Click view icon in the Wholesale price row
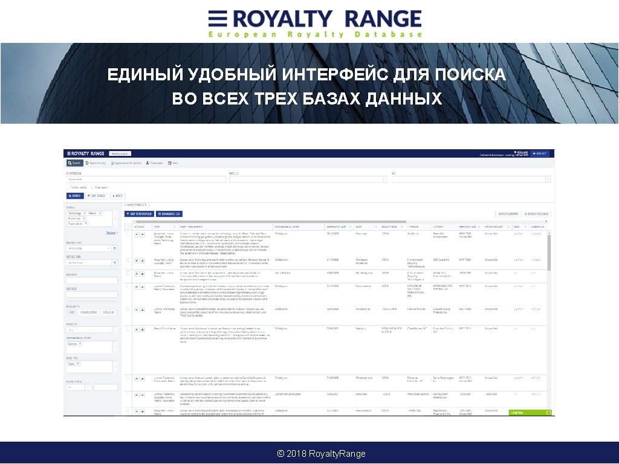 coord(137,379)
